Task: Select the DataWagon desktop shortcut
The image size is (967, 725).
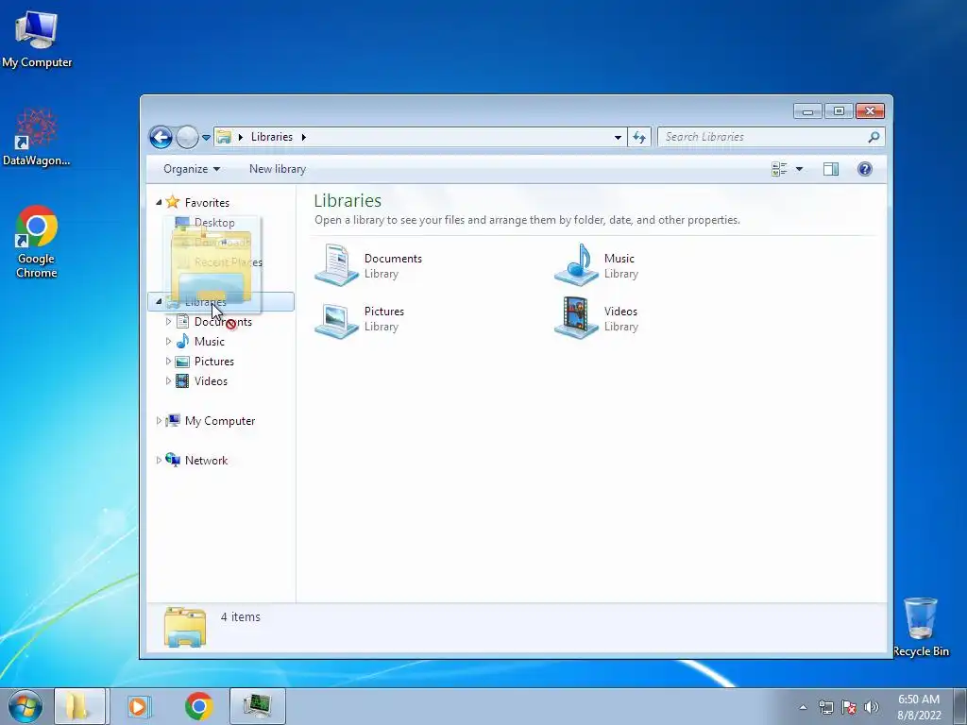Action: [x=37, y=137]
